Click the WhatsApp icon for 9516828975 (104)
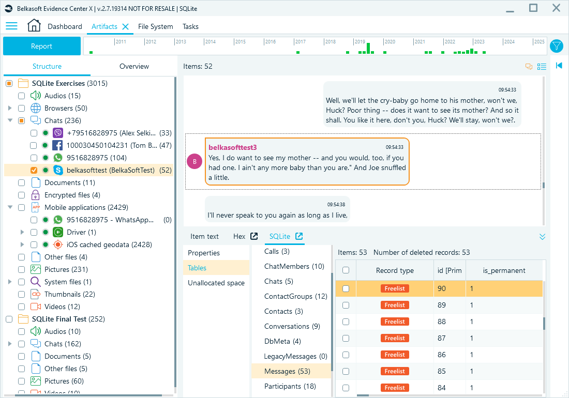Image resolution: width=569 pixels, height=398 pixels. (x=58, y=158)
